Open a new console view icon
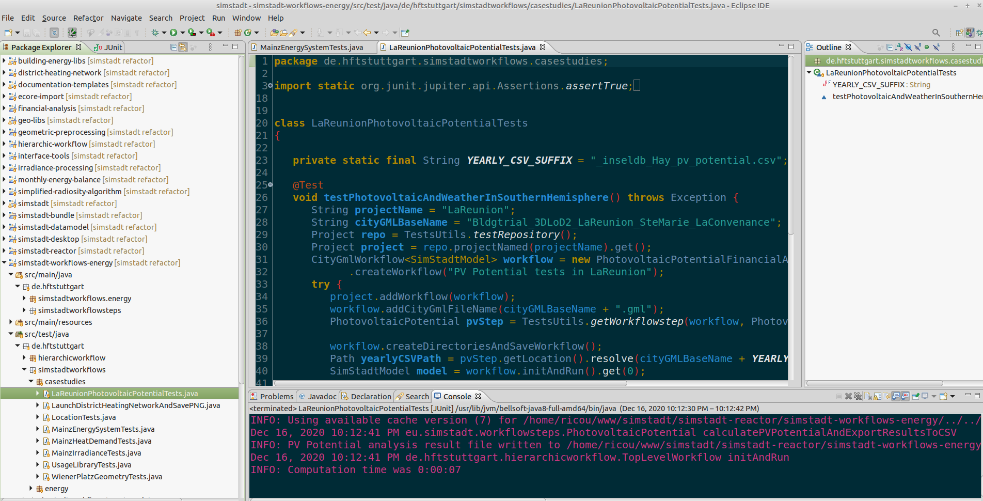Image resolution: width=983 pixels, height=501 pixels. pos(944,396)
